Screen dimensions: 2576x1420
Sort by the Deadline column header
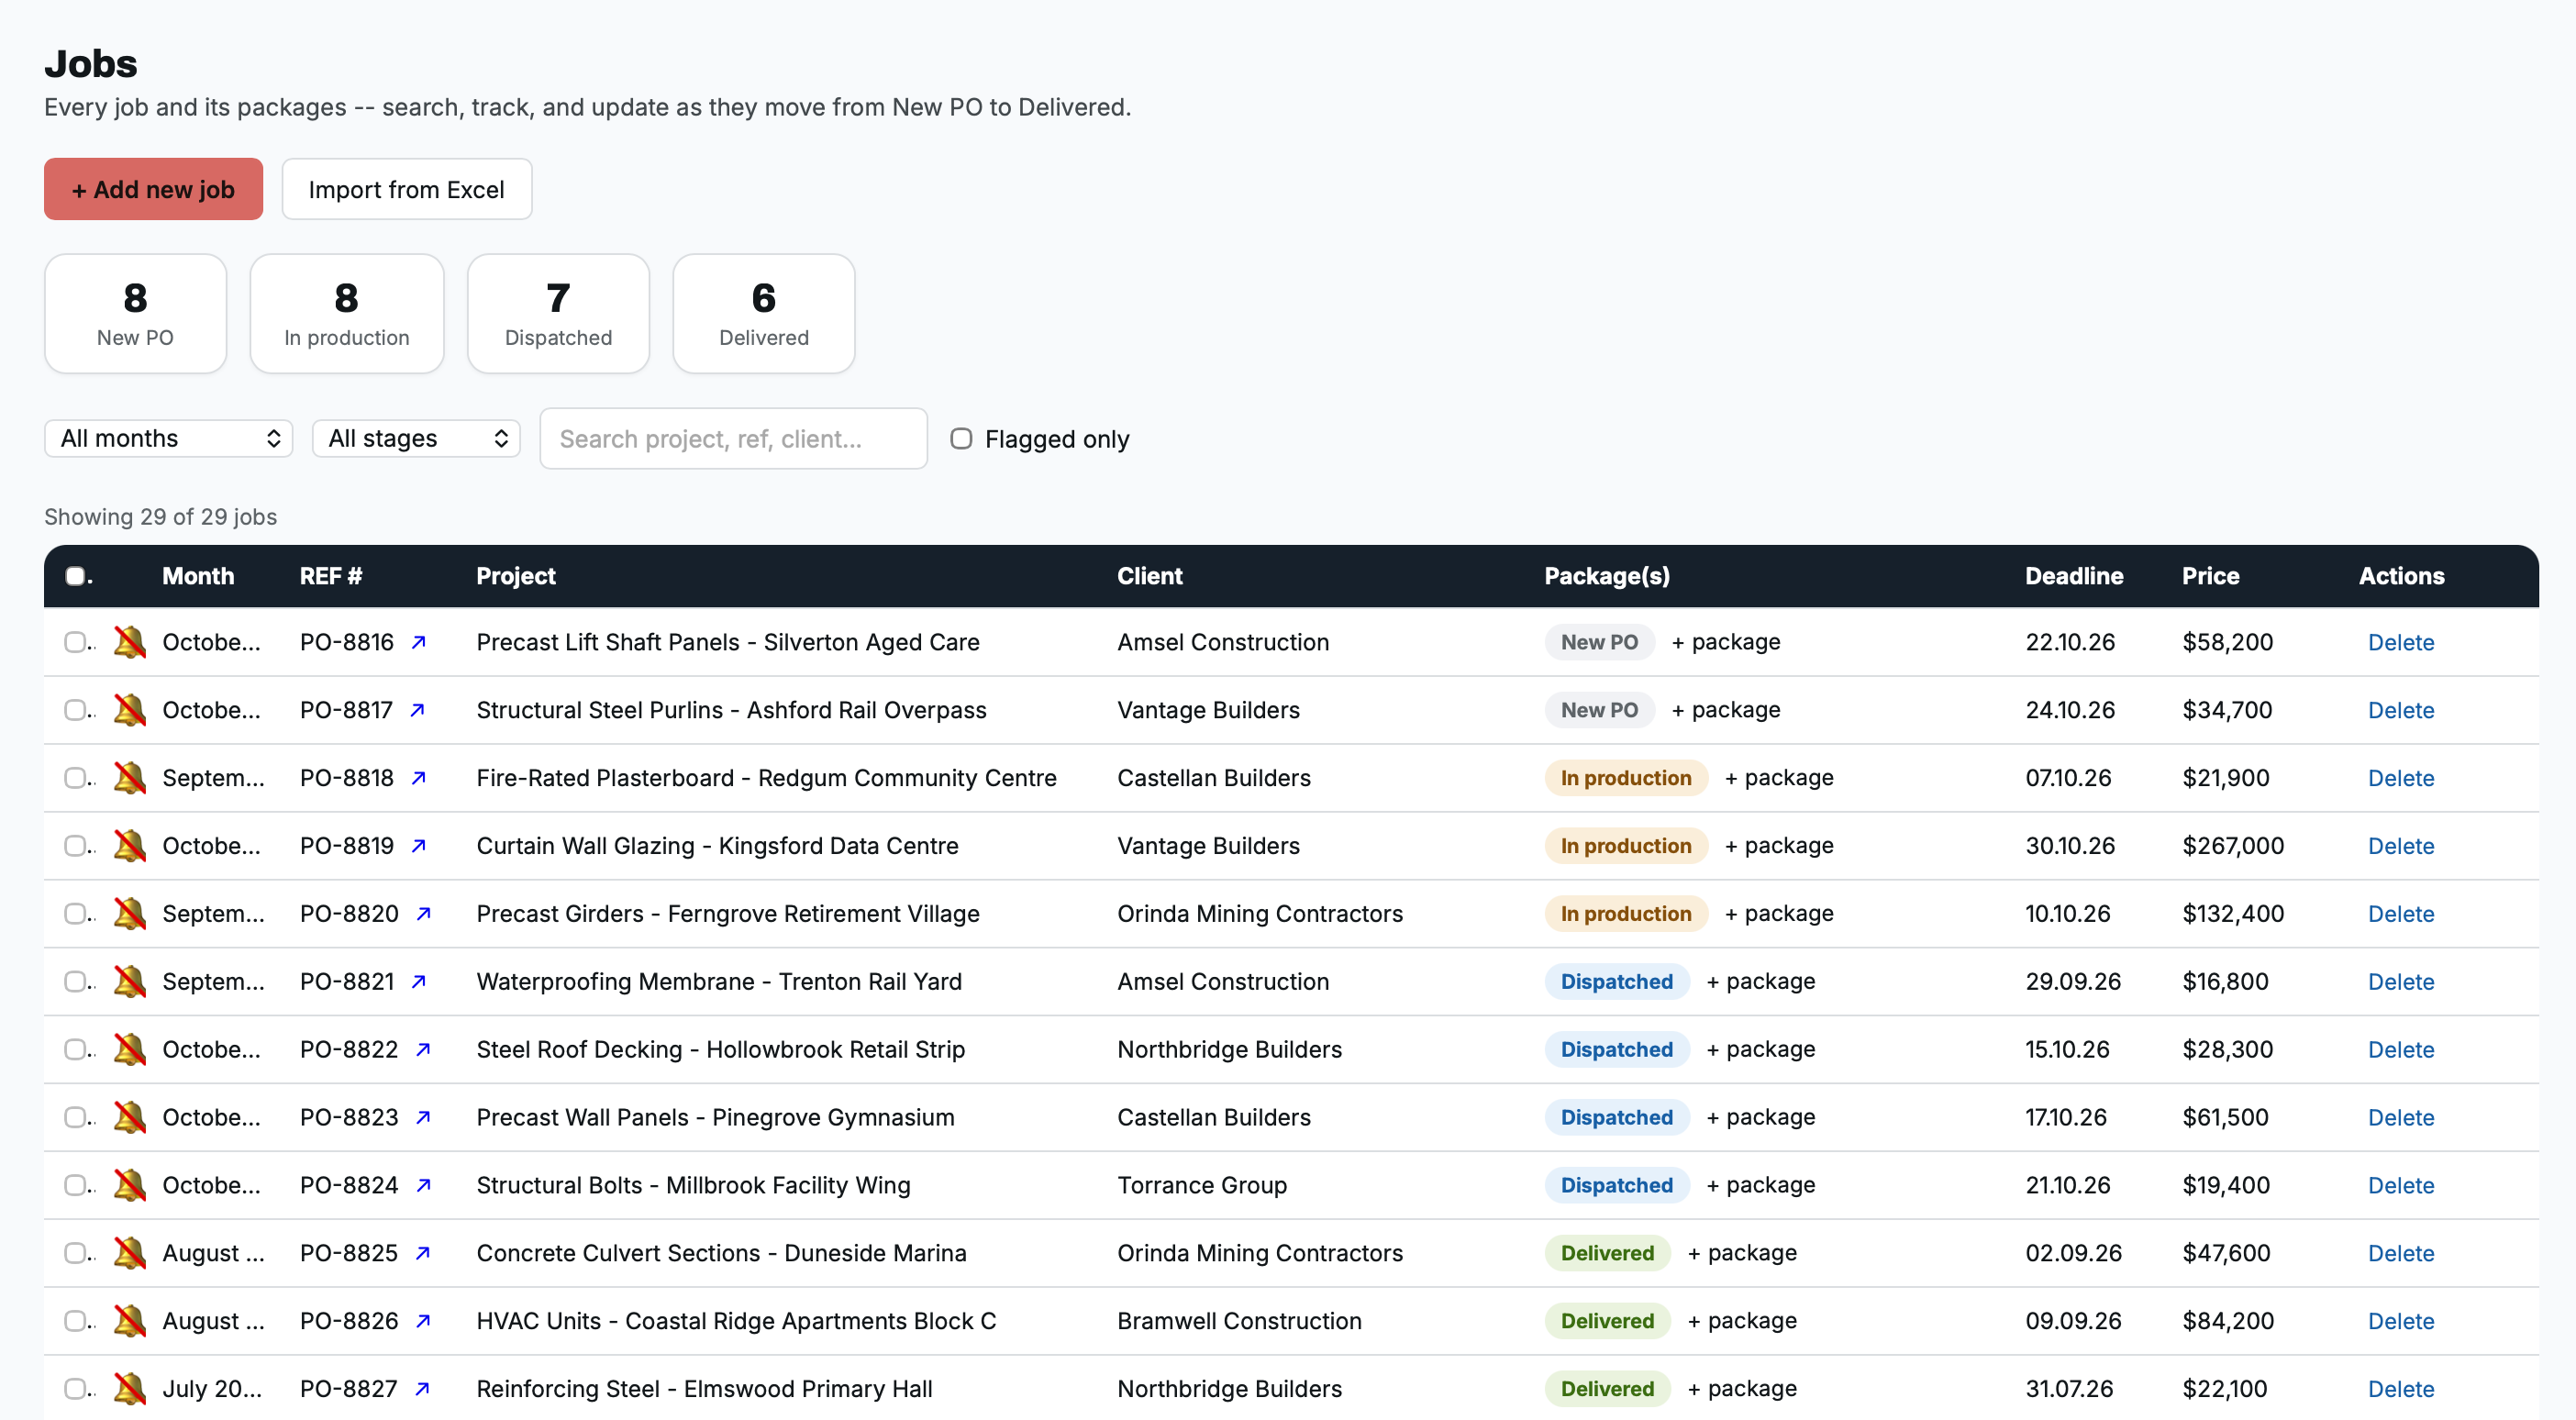point(2074,576)
